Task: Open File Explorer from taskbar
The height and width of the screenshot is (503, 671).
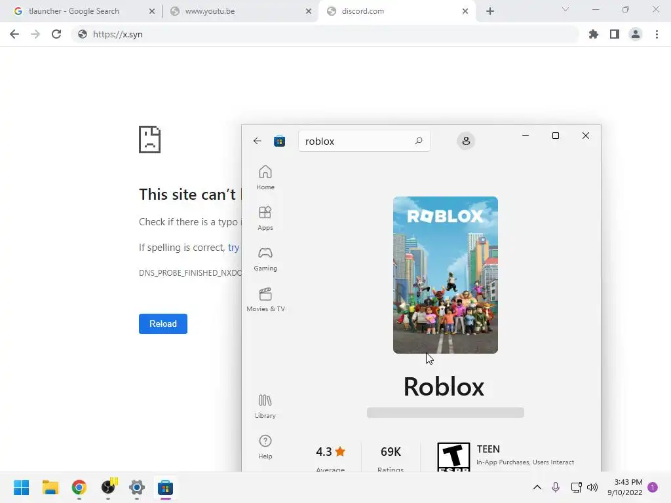Action: 50,487
